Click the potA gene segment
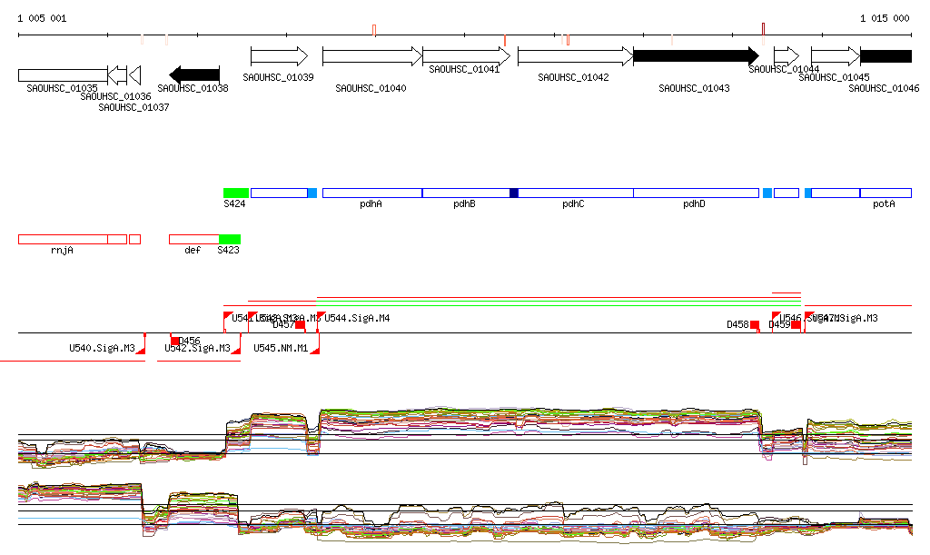The image size is (930, 555). click(x=885, y=193)
